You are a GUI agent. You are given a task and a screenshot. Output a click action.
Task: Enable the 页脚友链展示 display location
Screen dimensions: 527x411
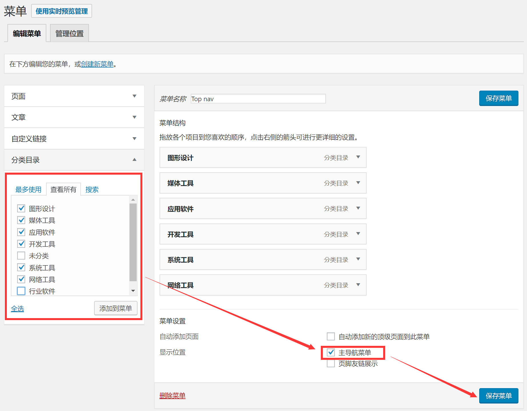click(x=331, y=363)
